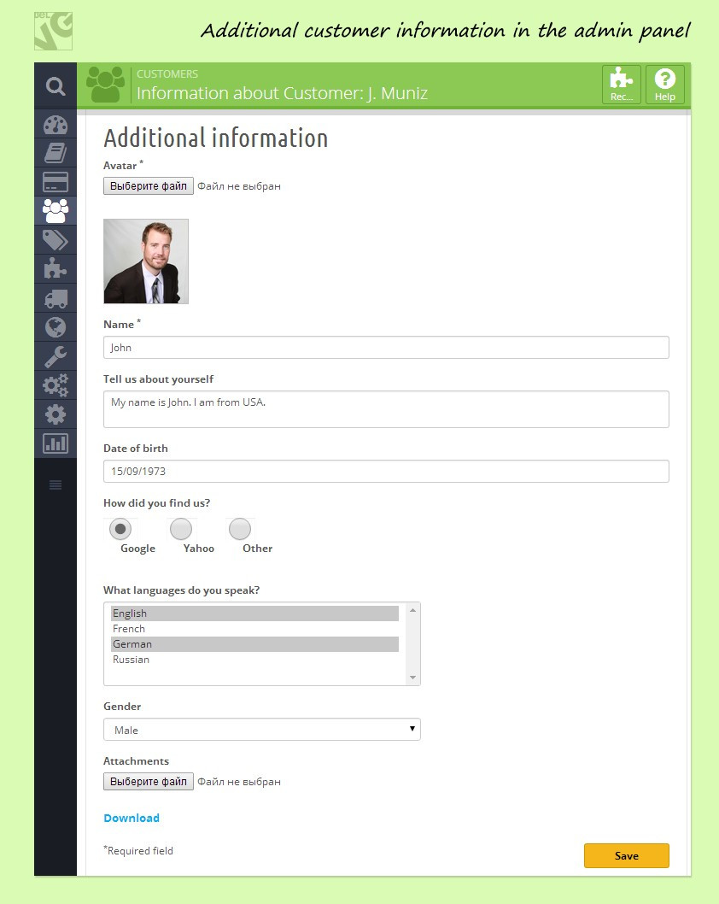The width and height of the screenshot is (719, 904).
Task: Click the Google radio label
Action: (x=137, y=549)
